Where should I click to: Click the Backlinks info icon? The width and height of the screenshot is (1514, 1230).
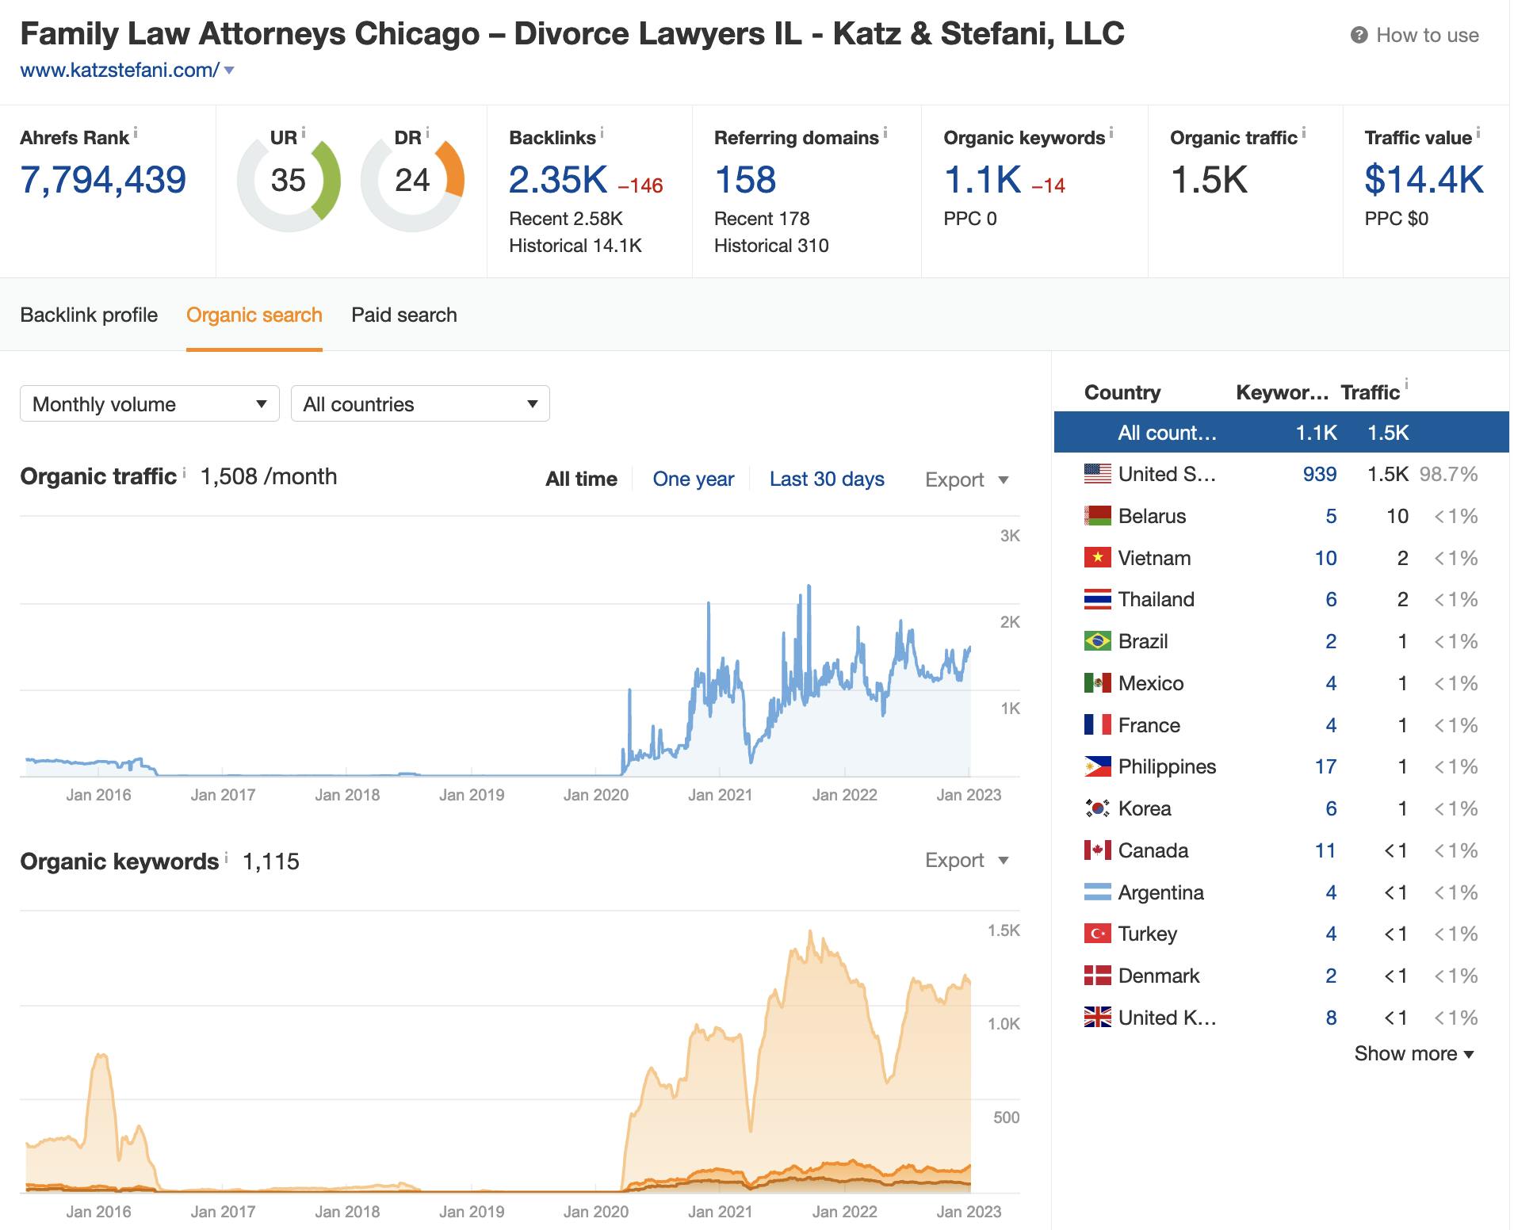(602, 132)
